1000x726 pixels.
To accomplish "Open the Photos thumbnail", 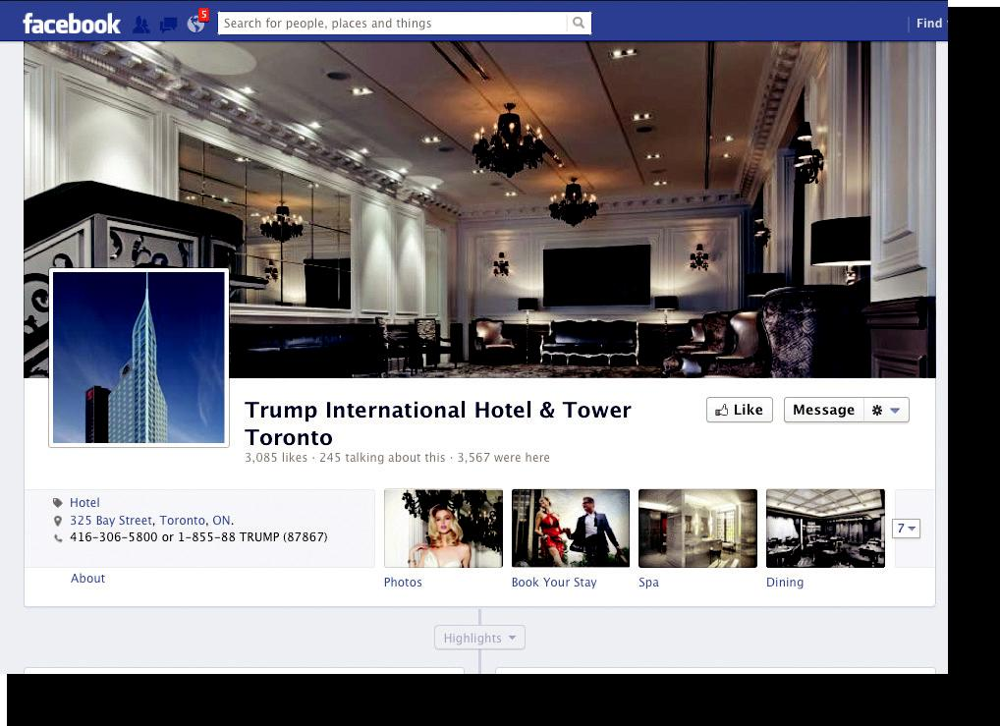I will [443, 529].
